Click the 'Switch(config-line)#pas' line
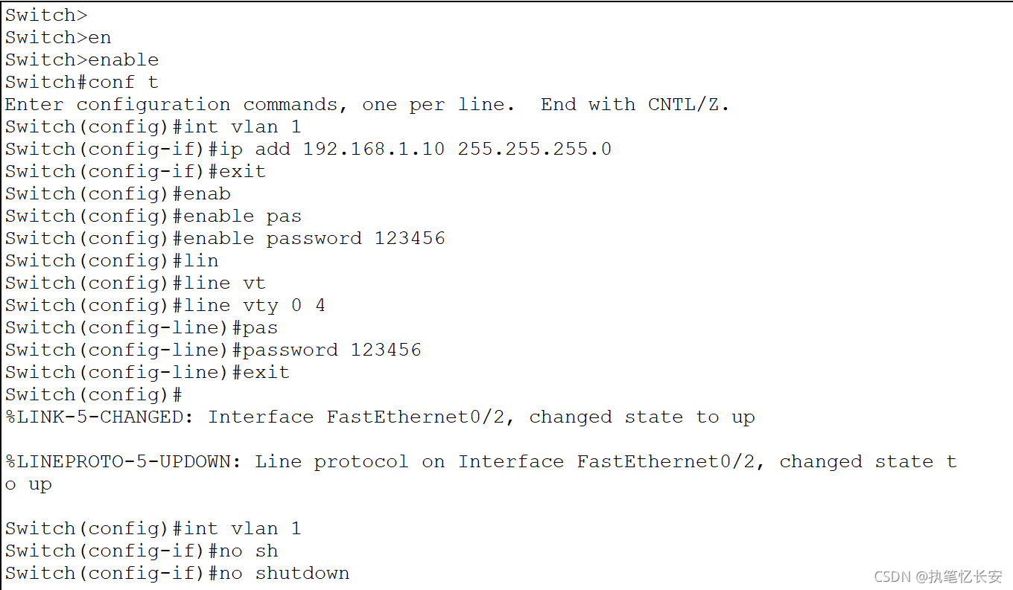Image resolution: width=1013 pixels, height=590 pixels. [x=142, y=327]
